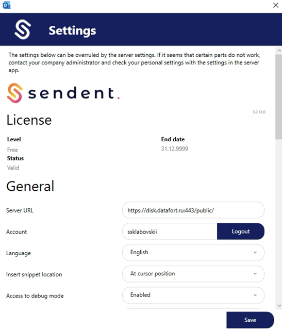The width and height of the screenshot is (282, 330).
Task: Open the Language dropdown showing English
Action: click(x=193, y=253)
